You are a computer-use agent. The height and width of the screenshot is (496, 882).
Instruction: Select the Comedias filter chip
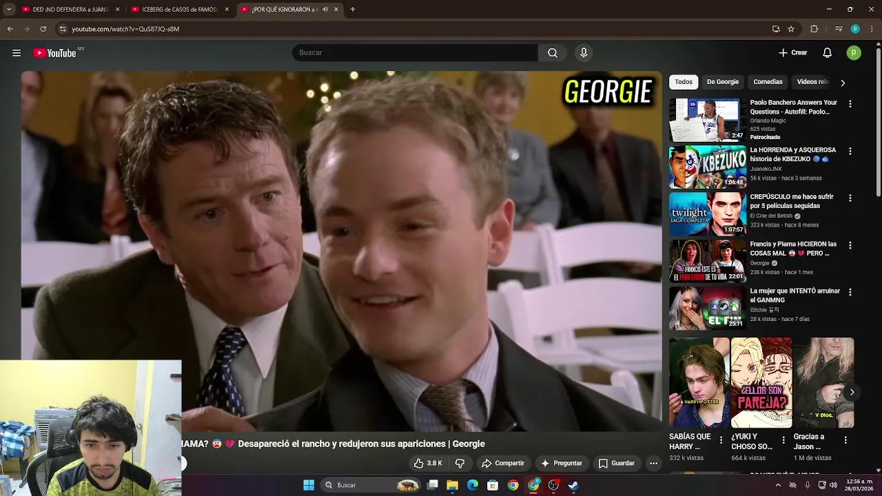[768, 82]
